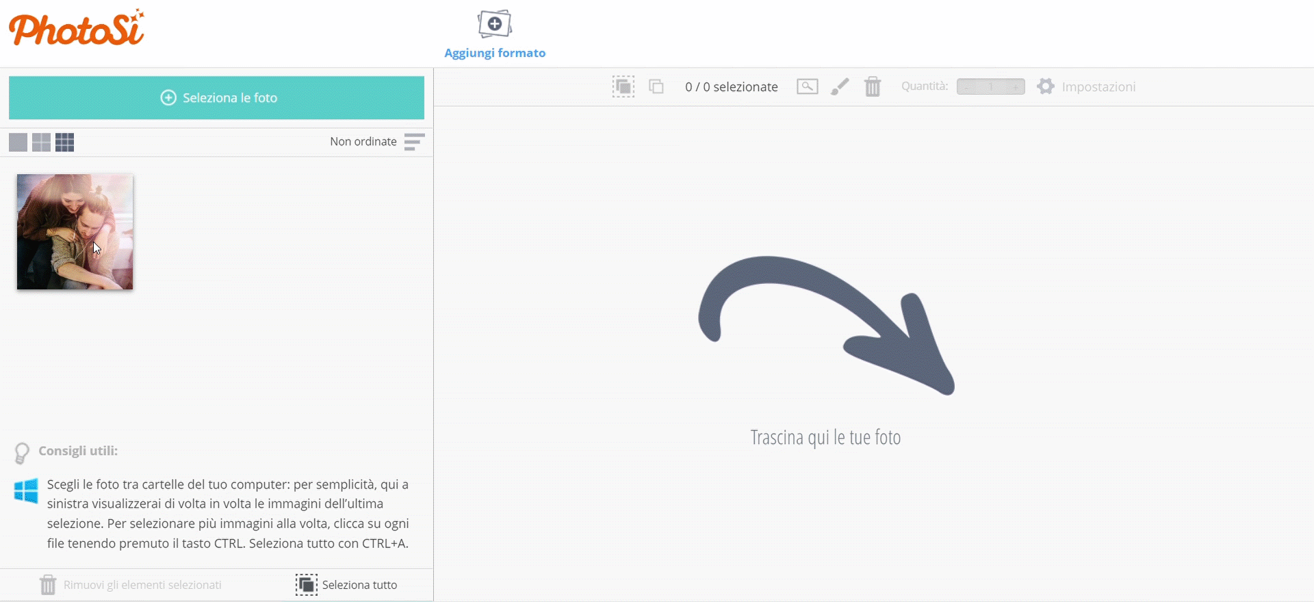Click the duplicate photos icon
Viewport: 1314px width, 602px height.
[656, 87]
